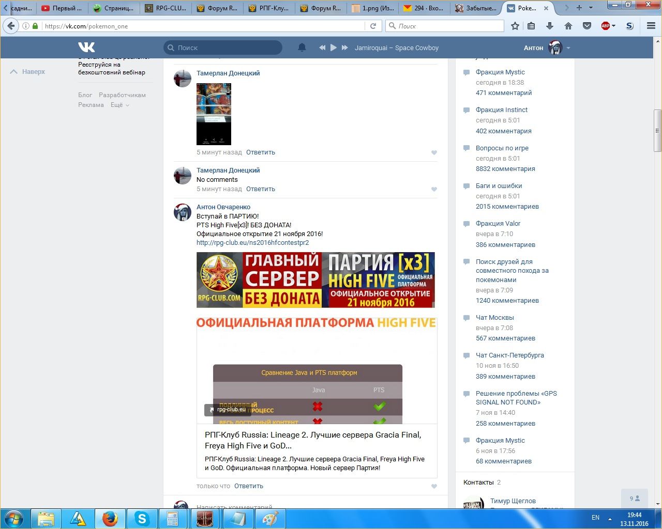Screen dimensions: 662x529
Task: Reply to Антон Овчаренко's comment
Action: pyautogui.click(x=249, y=486)
